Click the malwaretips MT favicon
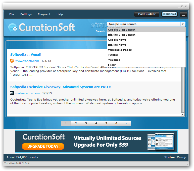This screenshot has width=194, height=171. pos(12,93)
